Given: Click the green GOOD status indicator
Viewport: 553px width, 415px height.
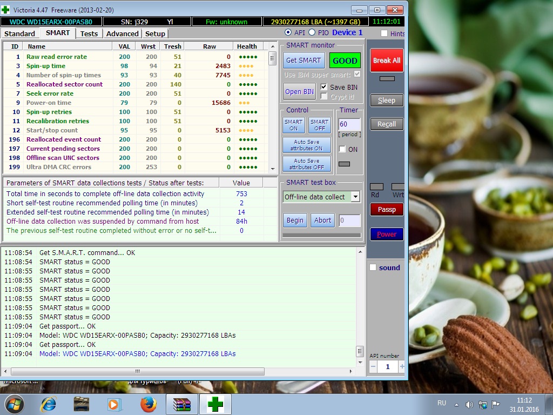Looking at the screenshot, I should tap(345, 61).
